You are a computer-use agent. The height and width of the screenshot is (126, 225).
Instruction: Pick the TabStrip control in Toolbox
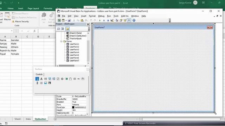(x=79, y=79)
